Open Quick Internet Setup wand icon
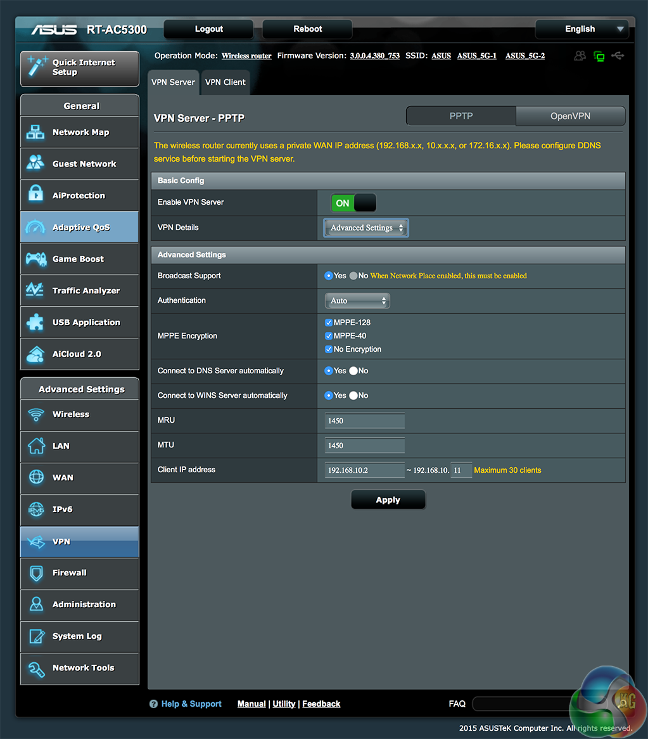 point(37,67)
